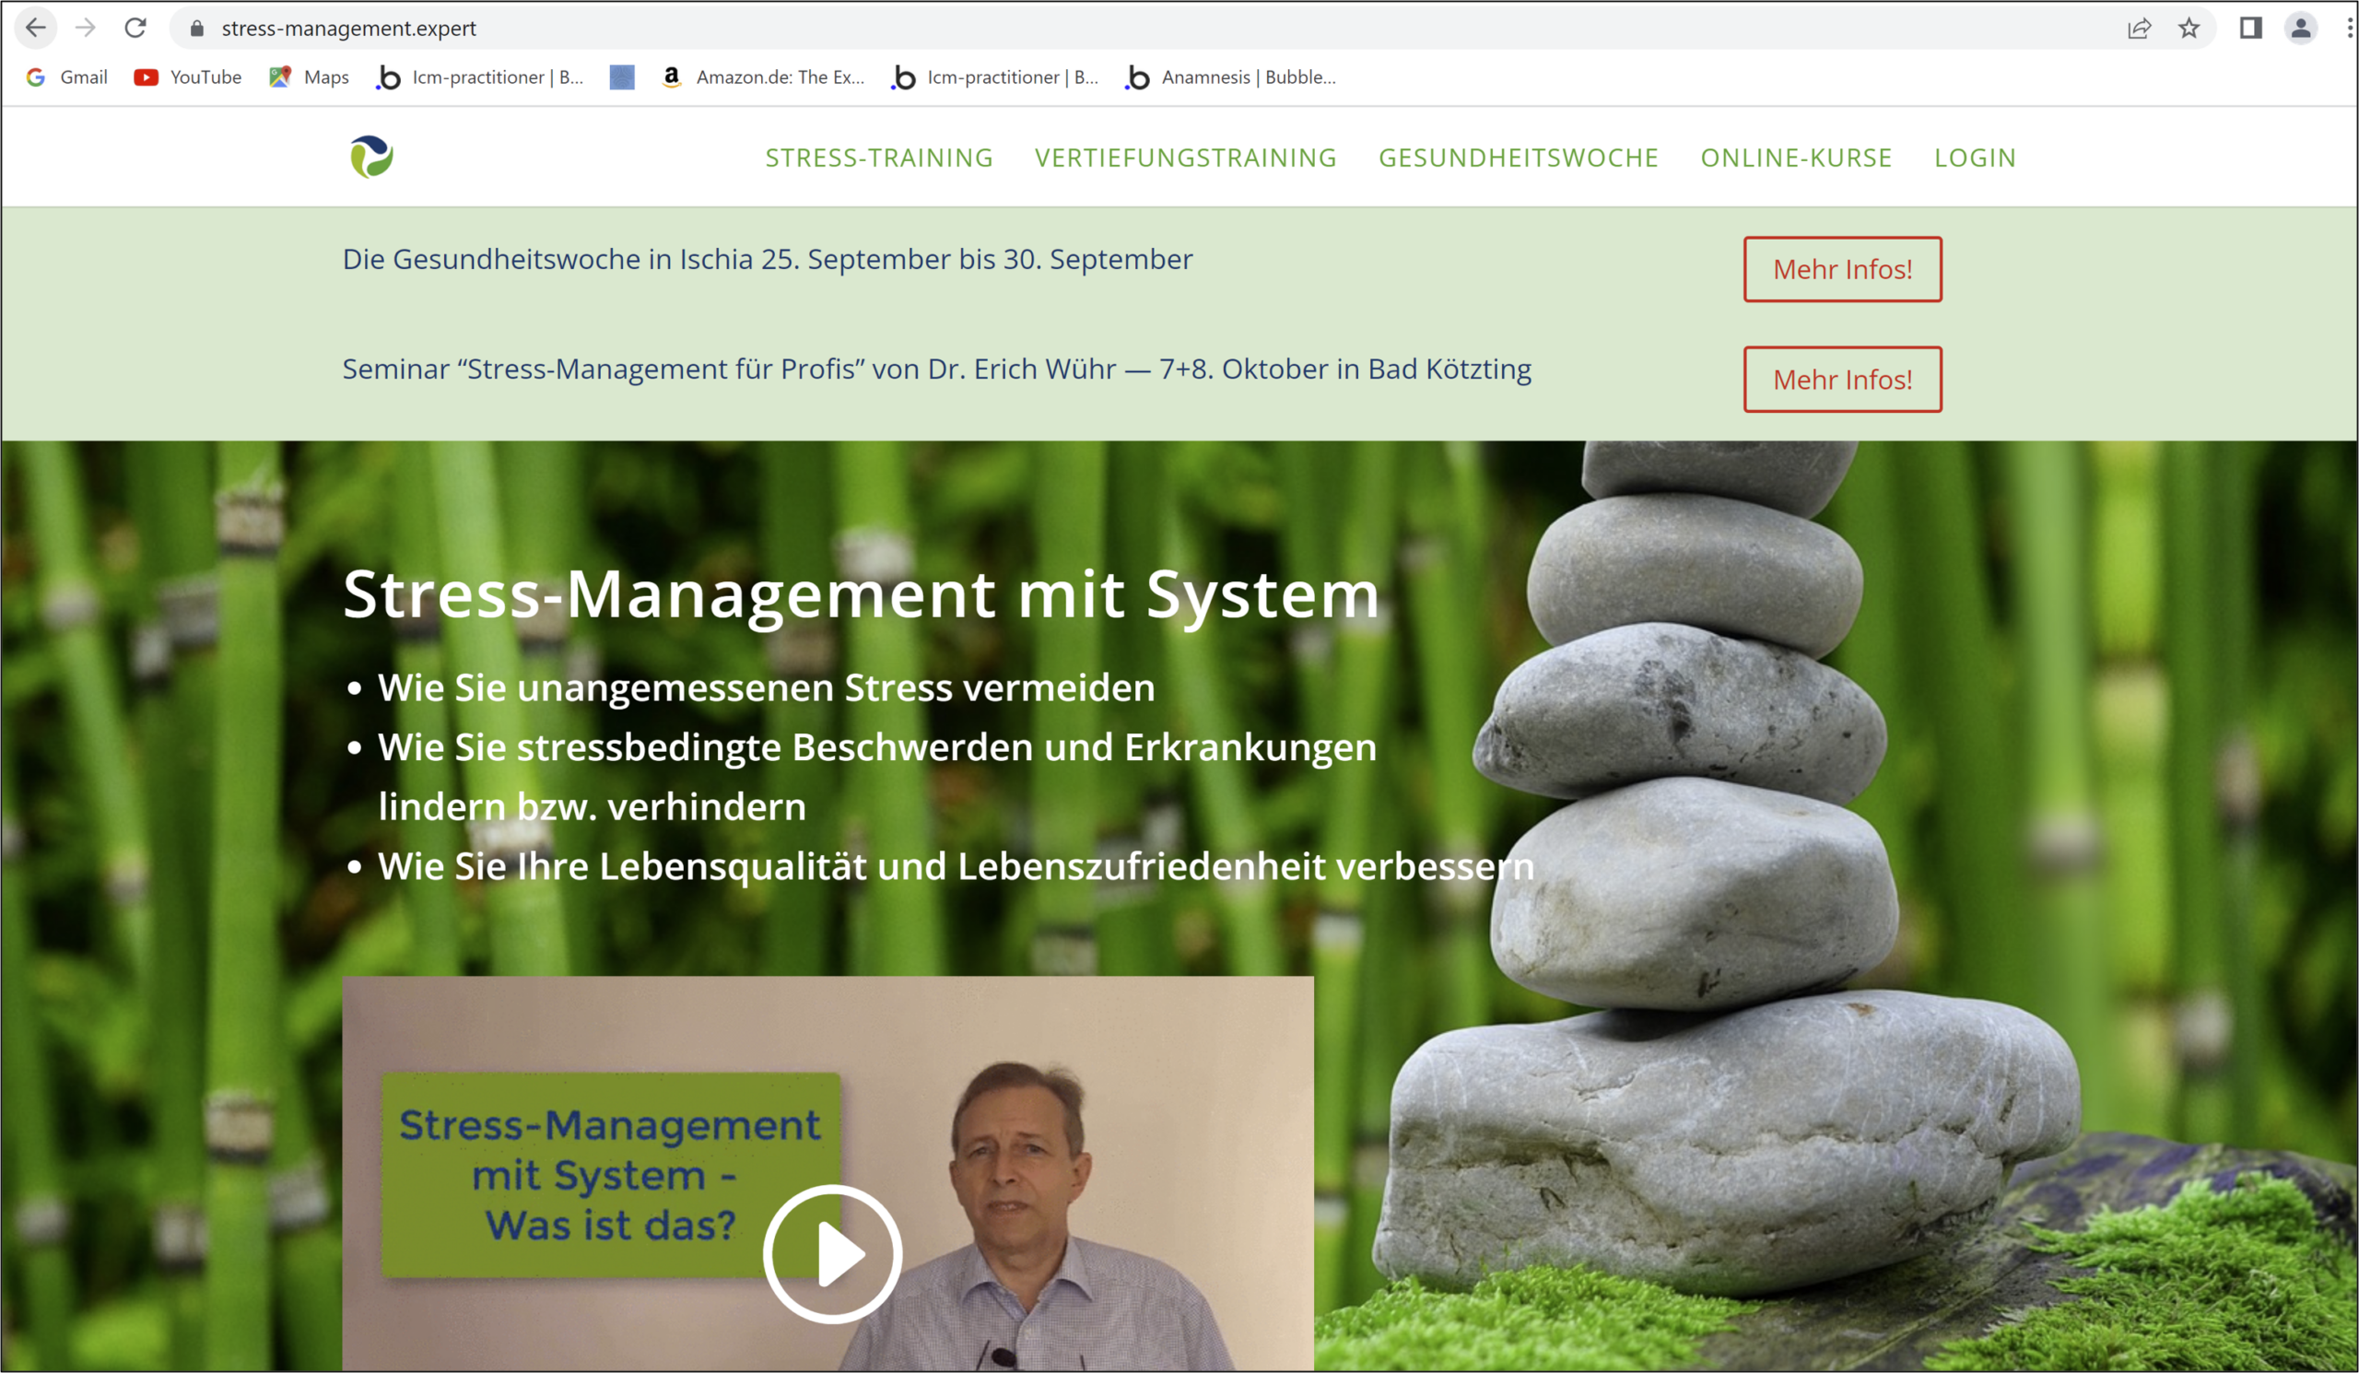Click the LOGIN link
Screen dimensions: 2359x1373
coord(1975,158)
